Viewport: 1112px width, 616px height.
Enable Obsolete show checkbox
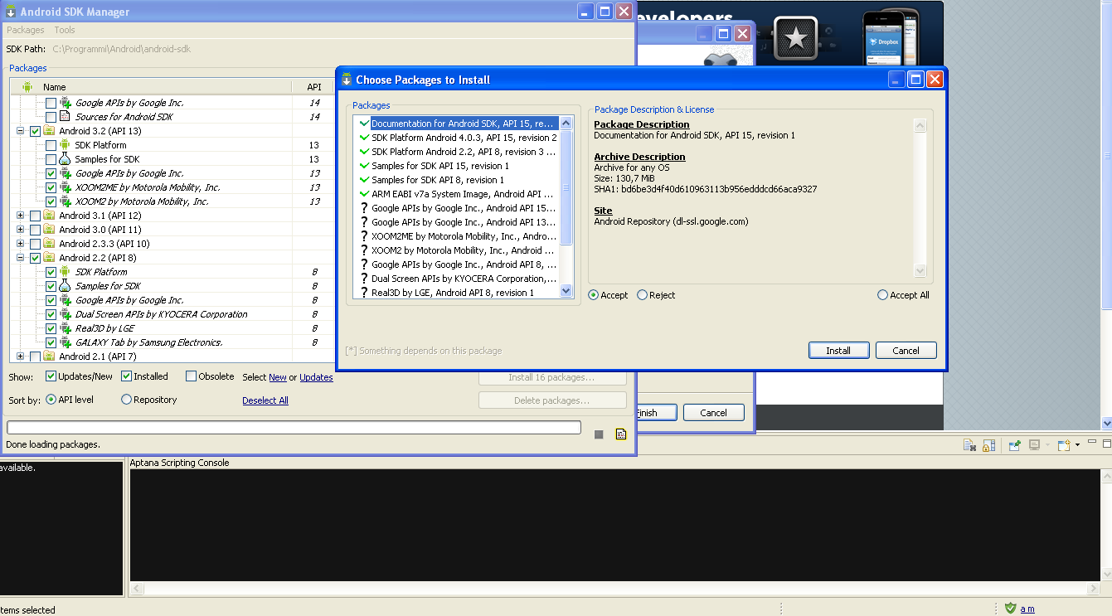(x=192, y=376)
